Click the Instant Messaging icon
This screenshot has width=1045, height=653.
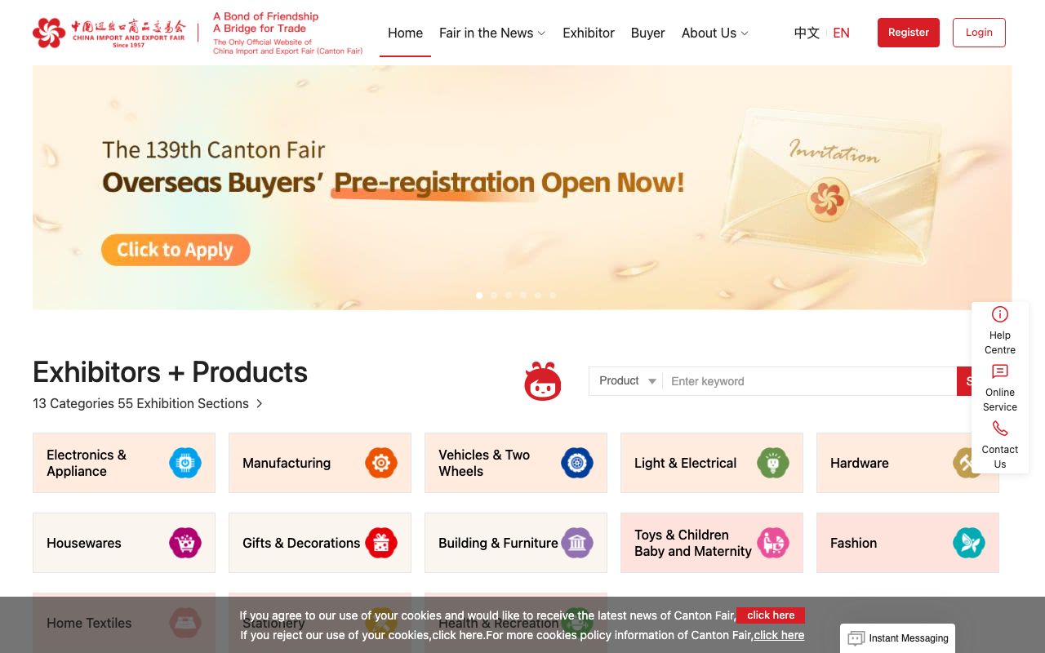(x=856, y=638)
